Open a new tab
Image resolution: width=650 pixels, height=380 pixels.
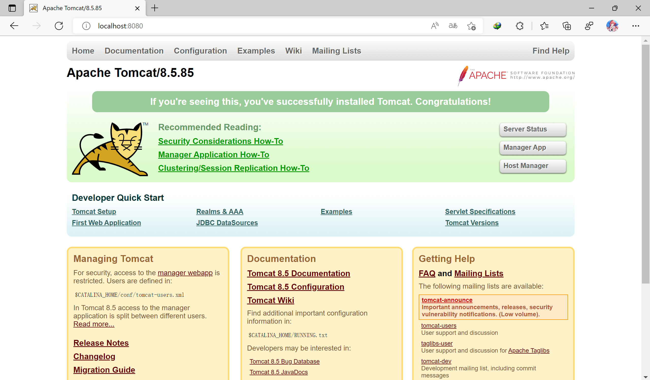pos(155,8)
